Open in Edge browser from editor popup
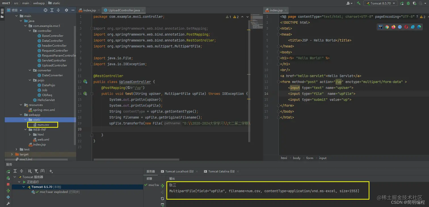 (419, 27)
